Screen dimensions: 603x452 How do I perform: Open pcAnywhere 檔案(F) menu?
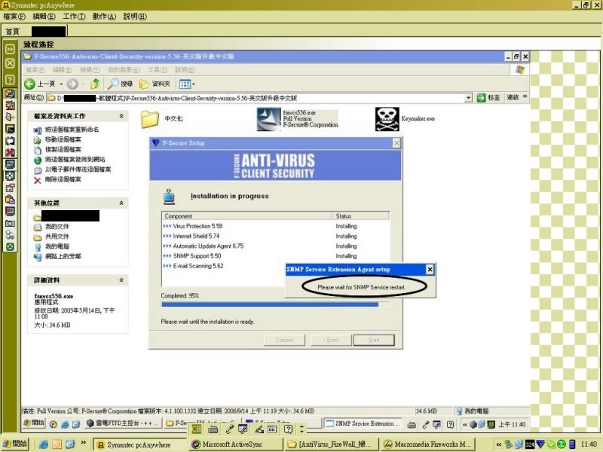(x=14, y=17)
